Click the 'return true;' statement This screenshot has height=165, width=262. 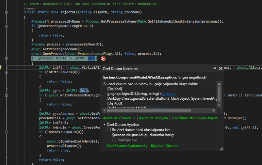point(58,151)
